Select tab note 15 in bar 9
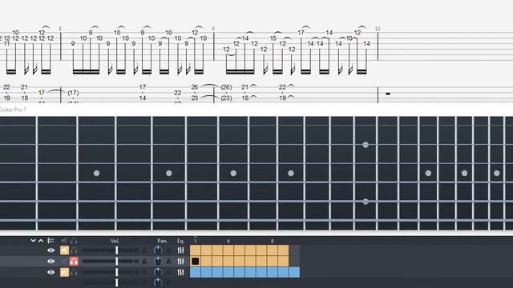This screenshot has height=288, width=513. [273, 38]
